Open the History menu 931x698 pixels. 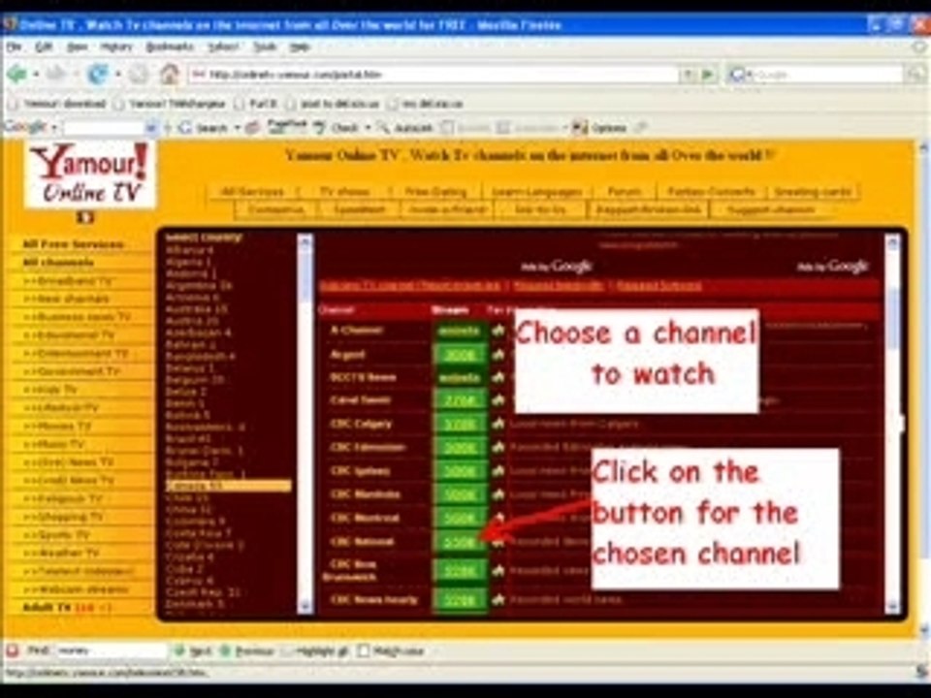point(115,47)
